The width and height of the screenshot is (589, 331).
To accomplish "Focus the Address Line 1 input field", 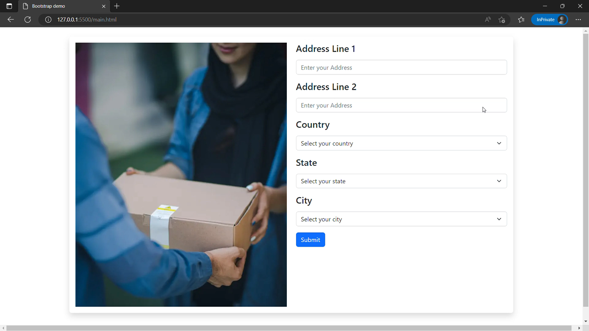I will (401, 67).
